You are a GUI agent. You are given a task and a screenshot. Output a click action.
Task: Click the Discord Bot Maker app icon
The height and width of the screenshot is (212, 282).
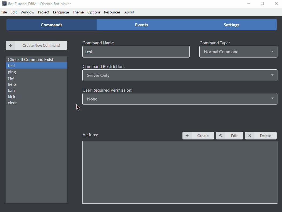(4, 3)
